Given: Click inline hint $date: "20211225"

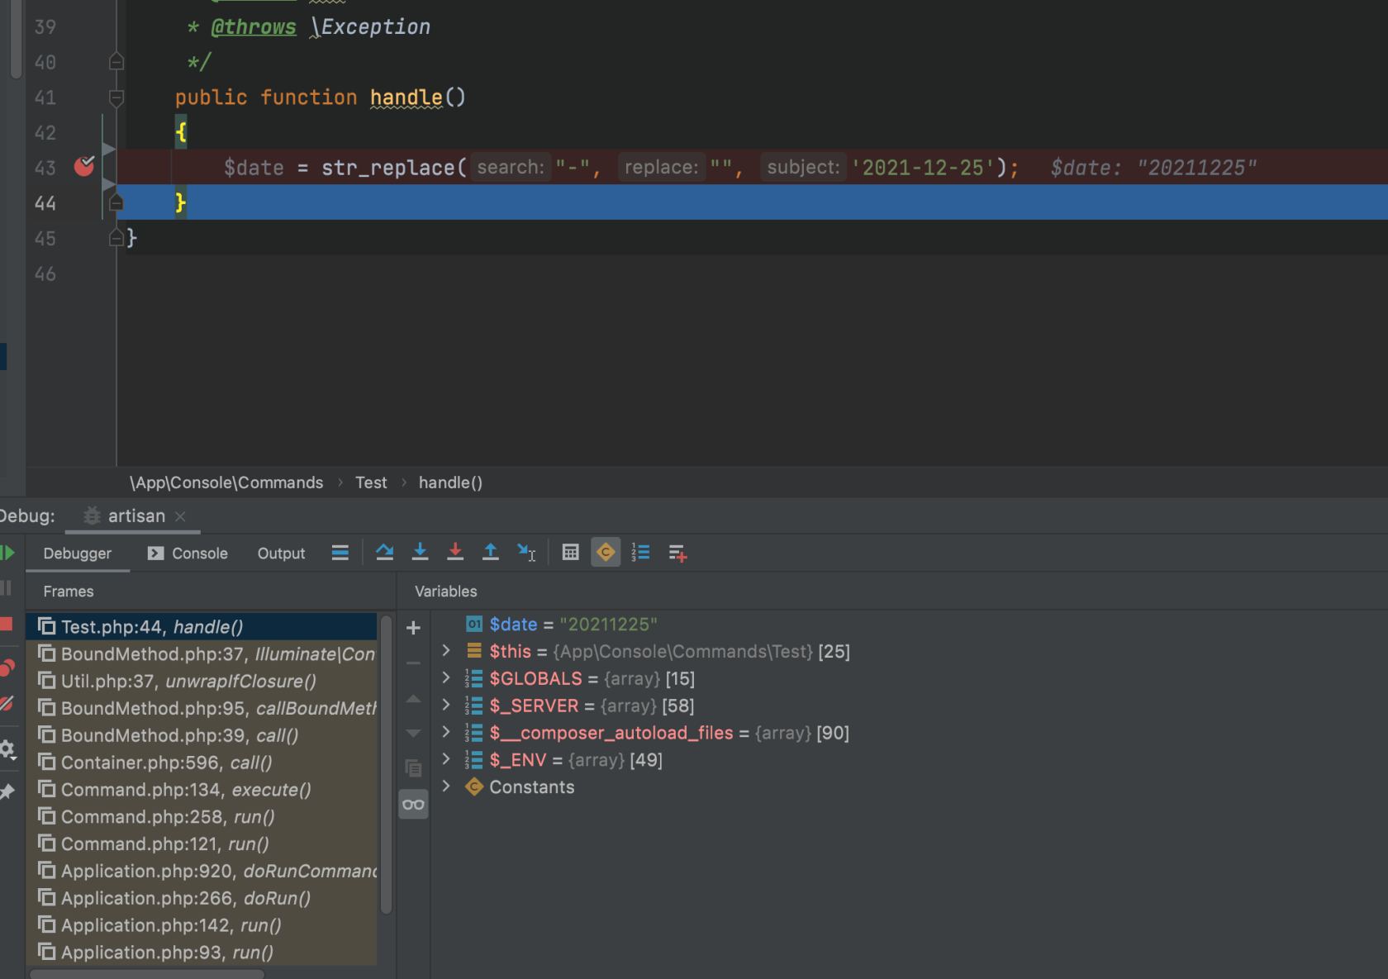Looking at the screenshot, I should (x=1153, y=168).
